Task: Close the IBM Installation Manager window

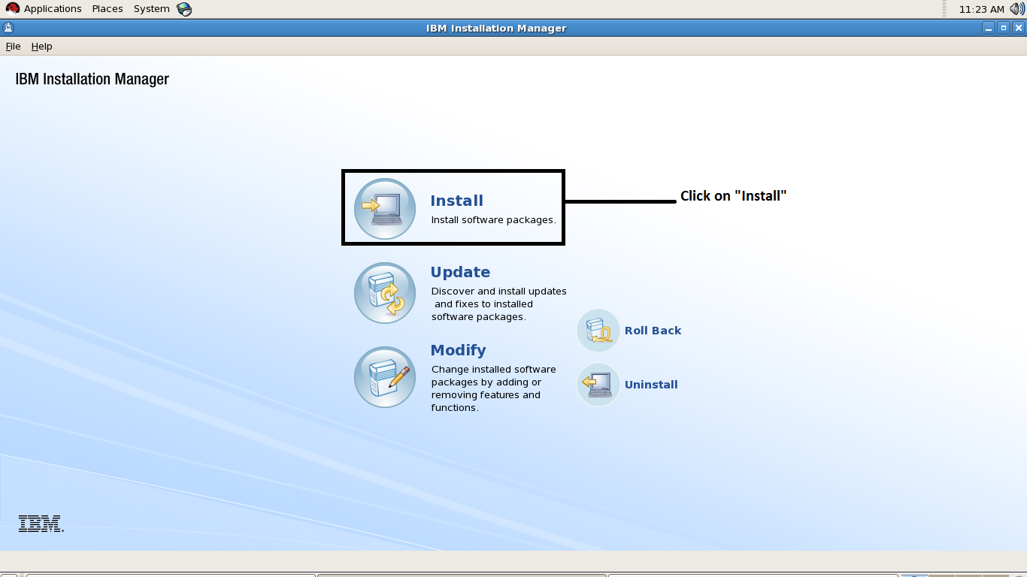Action: tap(1018, 29)
